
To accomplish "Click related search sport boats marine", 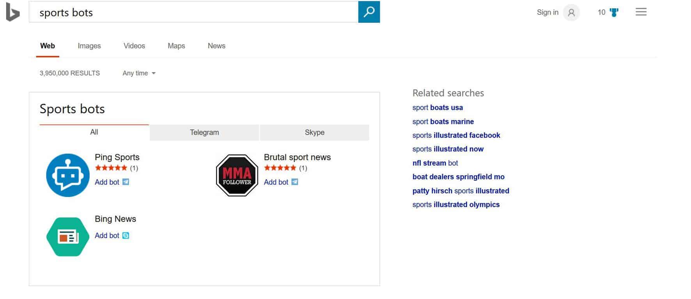I will click(x=443, y=121).
